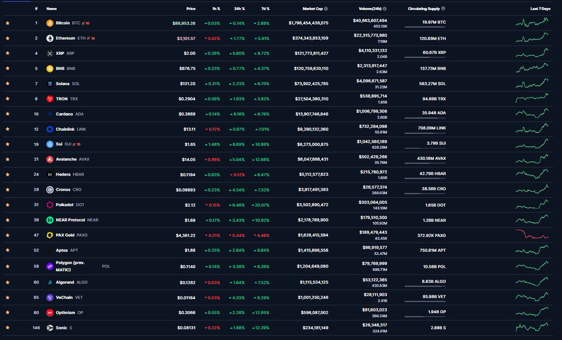Open Bitcoin's 24h volume $40,663,607,494 link
Screen dimensions: 562x340
point(370,21)
